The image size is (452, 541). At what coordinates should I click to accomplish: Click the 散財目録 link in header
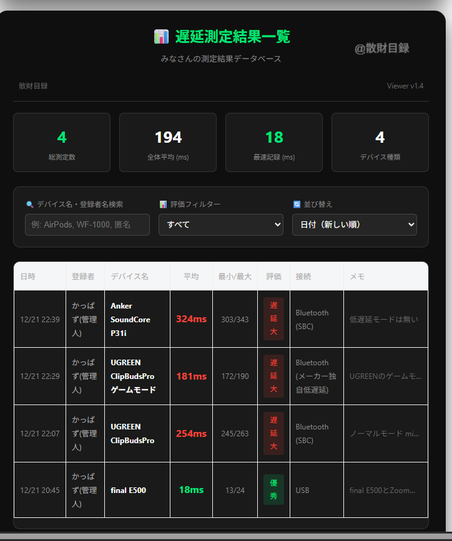click(x=33, y=86)
